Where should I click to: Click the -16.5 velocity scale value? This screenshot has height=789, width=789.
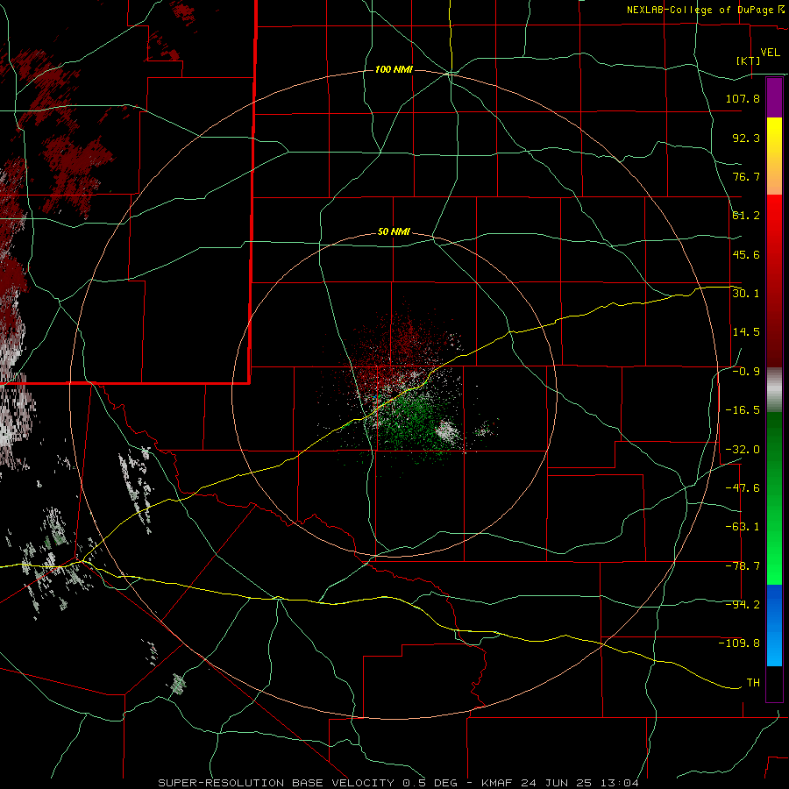click(743, 410)
